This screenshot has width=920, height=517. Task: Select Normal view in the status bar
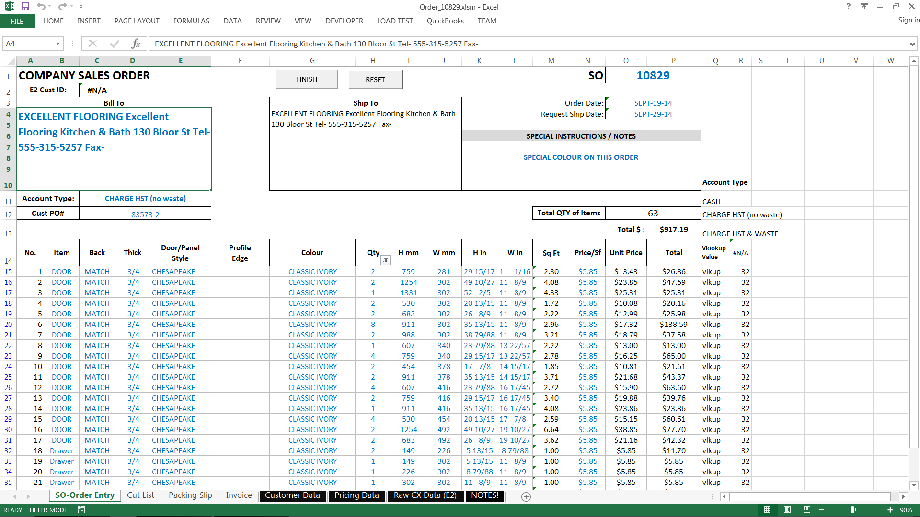tap(768, 510)
